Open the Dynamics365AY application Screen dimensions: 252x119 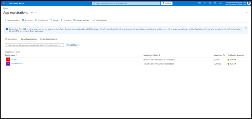click(17, 64)
